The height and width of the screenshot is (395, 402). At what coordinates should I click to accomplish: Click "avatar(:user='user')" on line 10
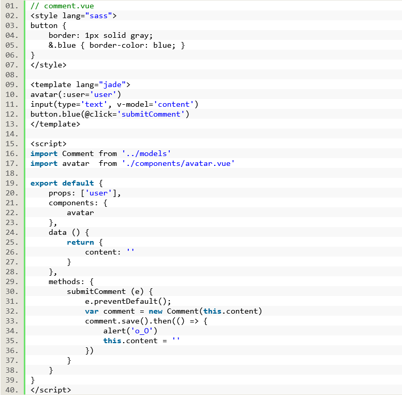[76, 94]
